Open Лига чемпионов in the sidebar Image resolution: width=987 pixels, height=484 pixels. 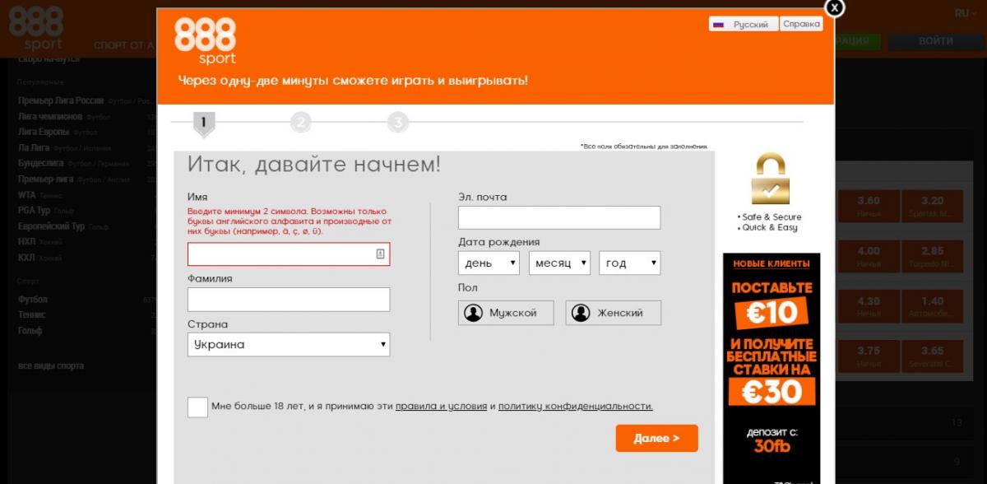[49, 116]
